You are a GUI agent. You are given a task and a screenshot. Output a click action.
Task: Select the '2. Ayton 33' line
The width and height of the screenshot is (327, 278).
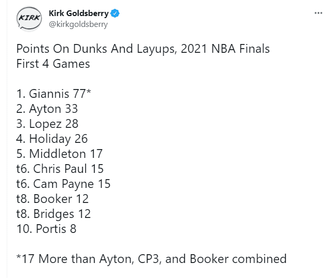(47, 109)
